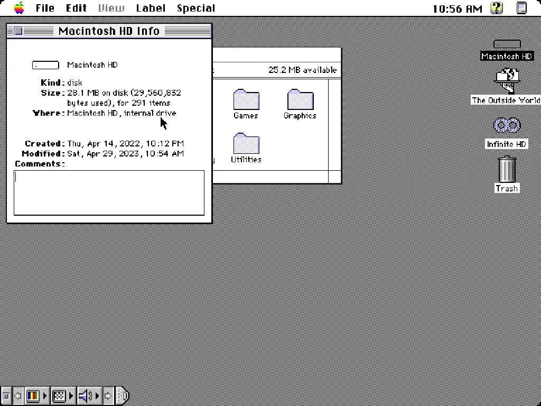This screenshot has height=406, width=541.
Task: Click the Control Strip left scroll arrow
Action: click(x=18, y=395)
